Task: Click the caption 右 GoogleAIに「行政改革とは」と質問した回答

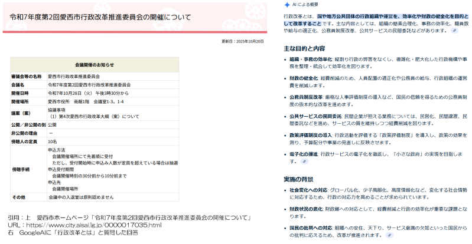Action: pyautogui.click(x=73, y=233)
